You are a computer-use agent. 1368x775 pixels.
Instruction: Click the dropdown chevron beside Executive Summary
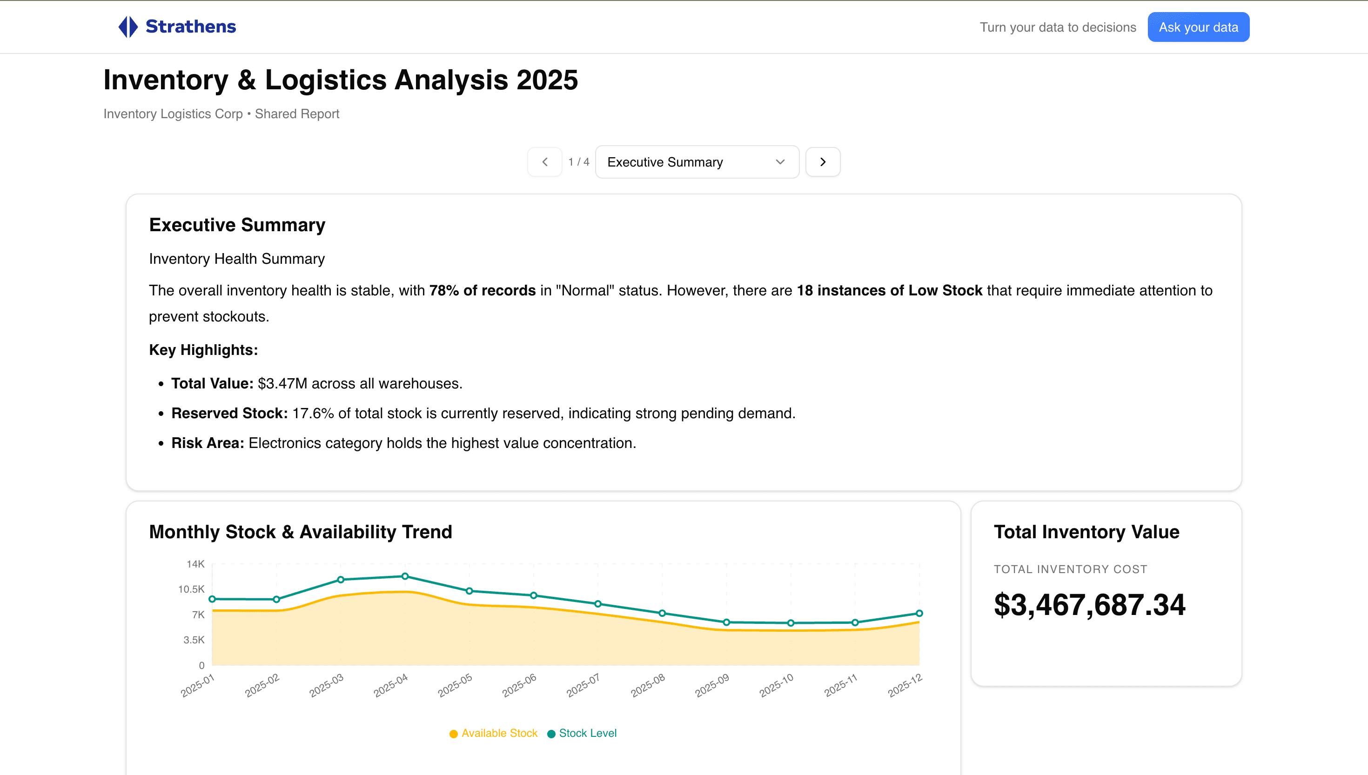coord(780,162)
